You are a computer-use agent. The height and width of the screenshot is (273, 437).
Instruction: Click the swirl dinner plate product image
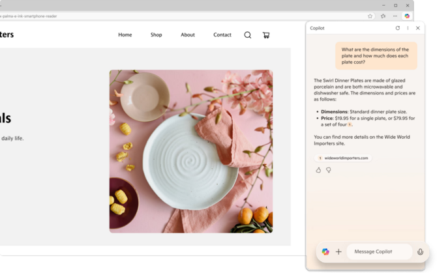coord(190,151)
